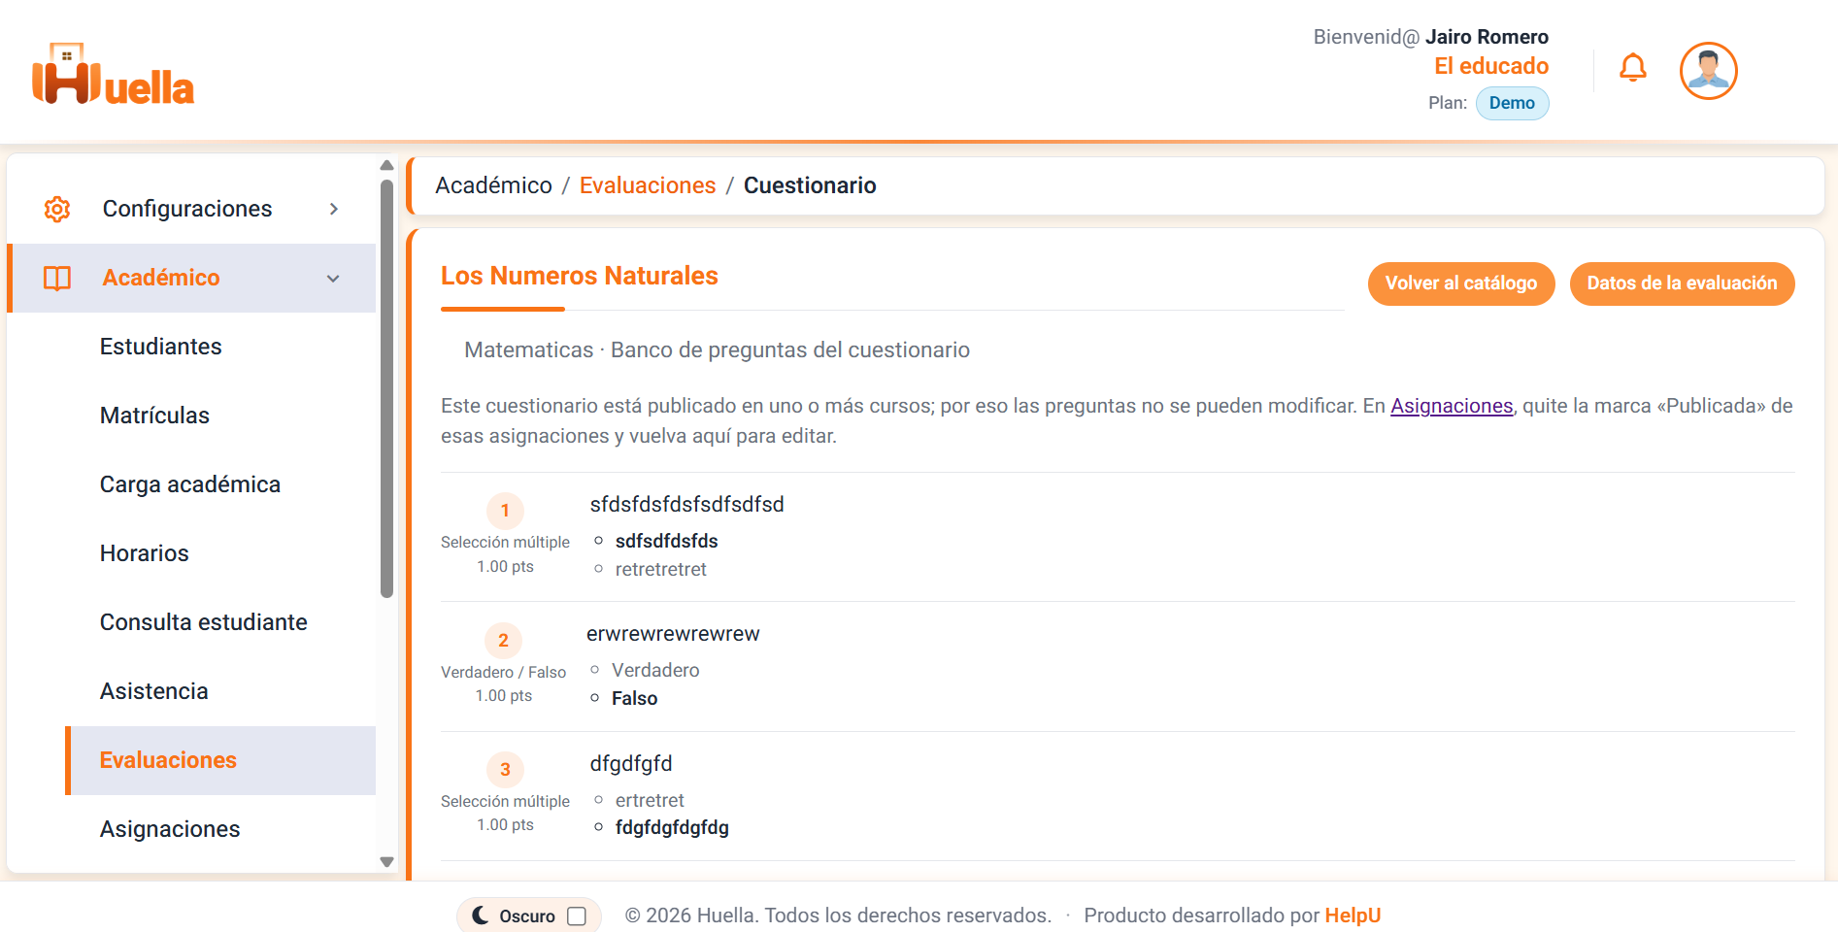Click the 'El educado' institution name
The height and width of the screenshot is (932, 1838).
point(1491,66)
